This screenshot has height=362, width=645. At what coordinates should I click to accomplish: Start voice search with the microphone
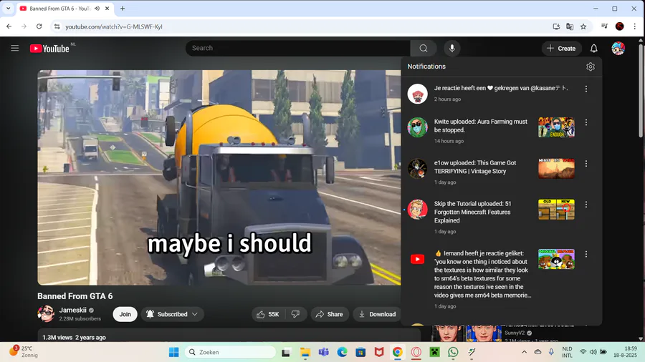point(451,49)
